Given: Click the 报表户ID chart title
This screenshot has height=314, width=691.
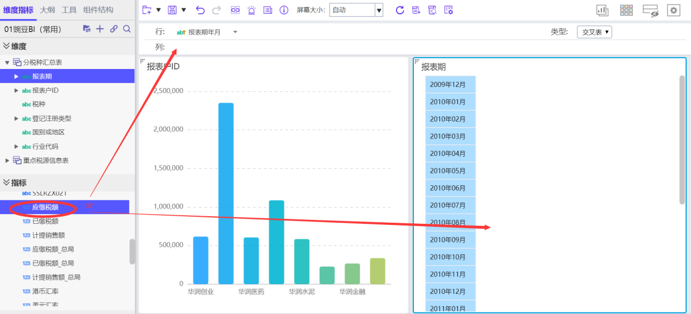Looking at the screenshot, I should point(163,67).
